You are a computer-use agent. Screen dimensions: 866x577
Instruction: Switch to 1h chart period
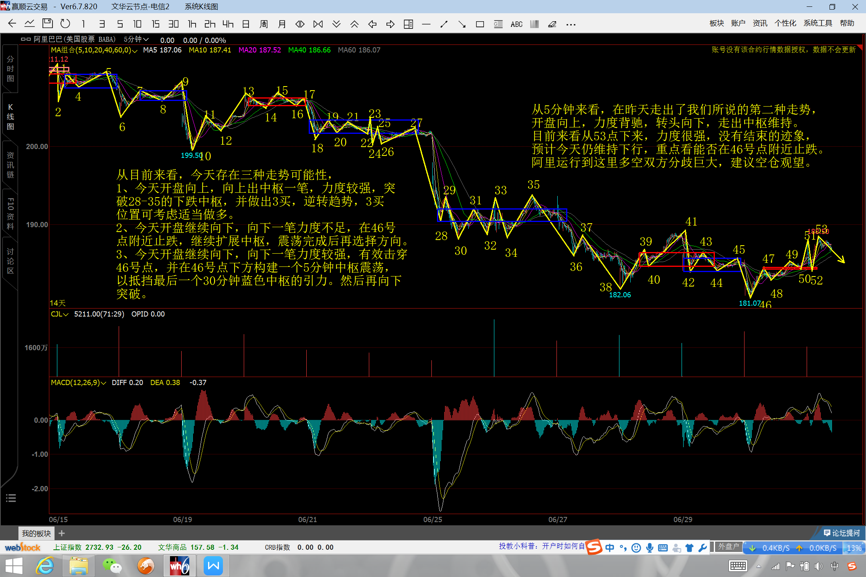click(192, 24)
